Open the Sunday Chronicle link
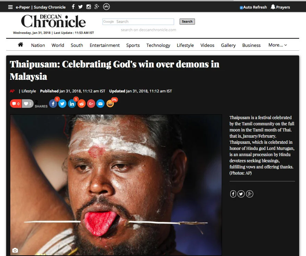 50,7
